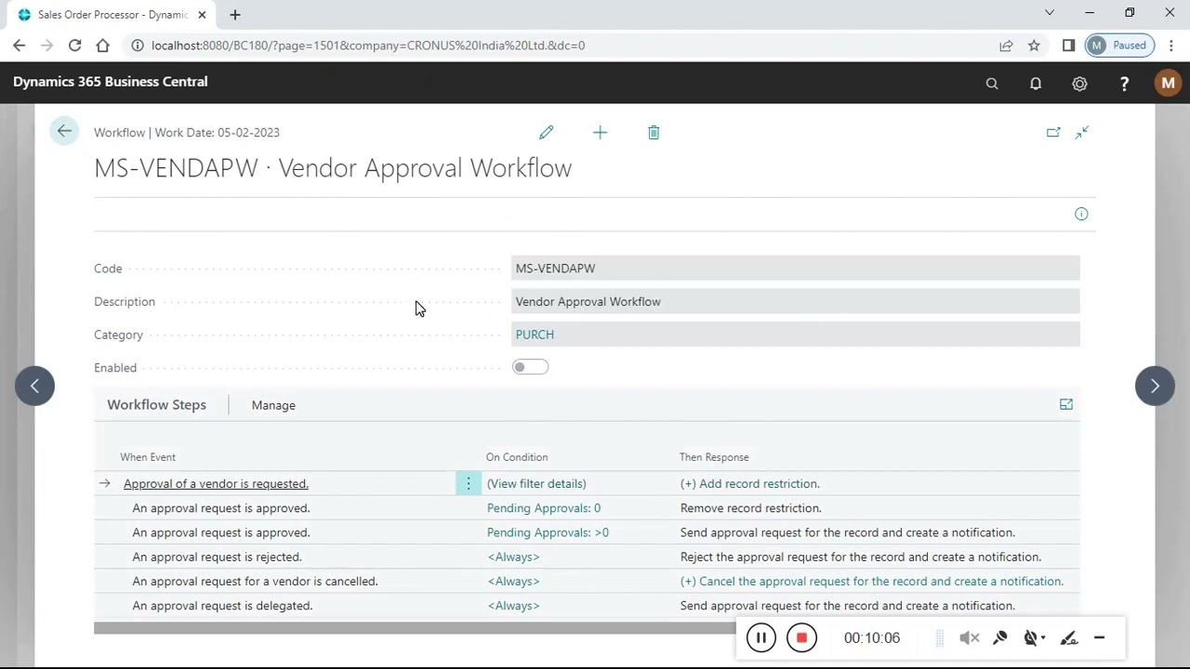Select the Sales Order Processor browser tab
The width and height of the screenshot is (1190, 669).
112,15
